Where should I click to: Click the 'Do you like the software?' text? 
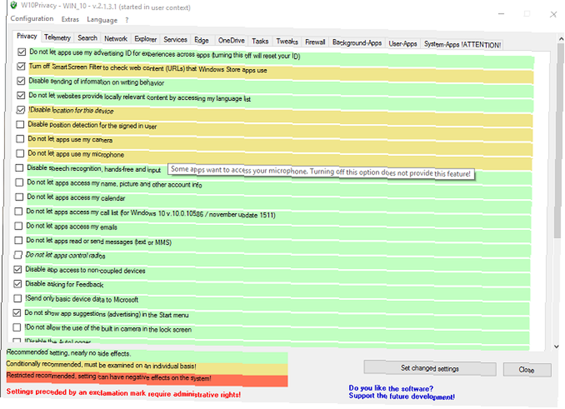[x=391, y=388]
